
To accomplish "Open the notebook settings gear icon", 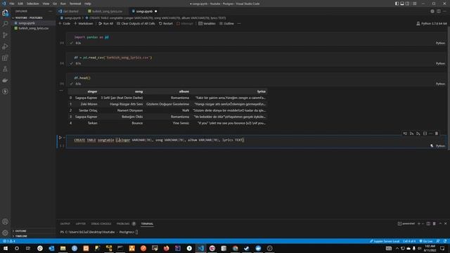I will (x=432, y=11).
